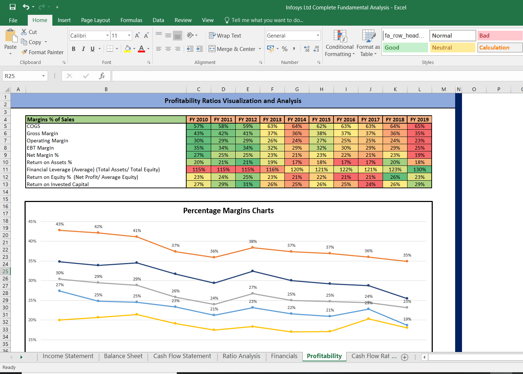Click the Paste clipboard icon
The image size is (523, 374).
(x=10, y=36)
